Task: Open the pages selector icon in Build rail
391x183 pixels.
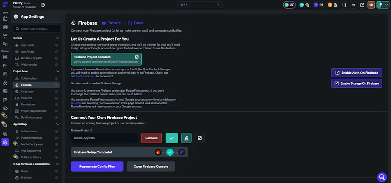Action: pos(5,27)
